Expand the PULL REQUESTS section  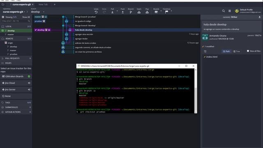coord(16,58)
